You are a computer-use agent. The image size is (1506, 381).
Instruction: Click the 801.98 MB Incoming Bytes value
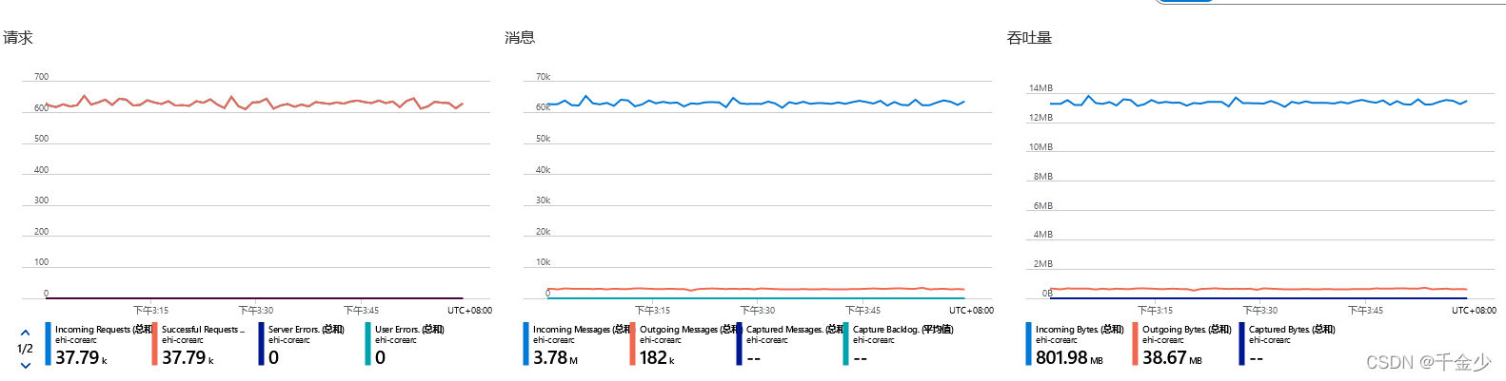coord(1069,357)
